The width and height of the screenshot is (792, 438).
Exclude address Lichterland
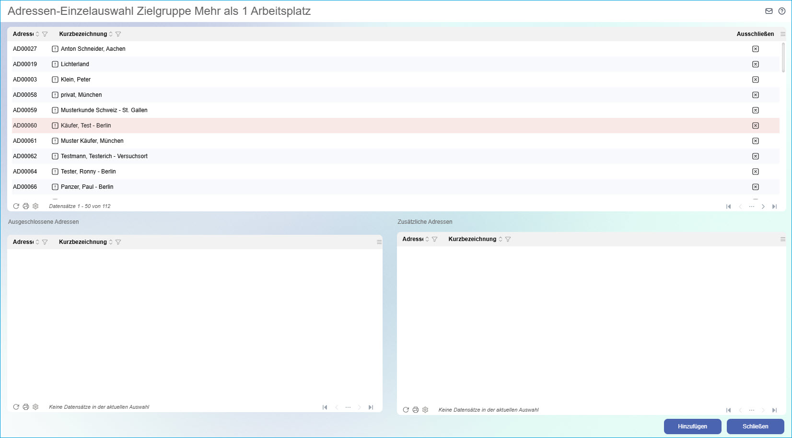pyautogui.click(x=756, y=64)
